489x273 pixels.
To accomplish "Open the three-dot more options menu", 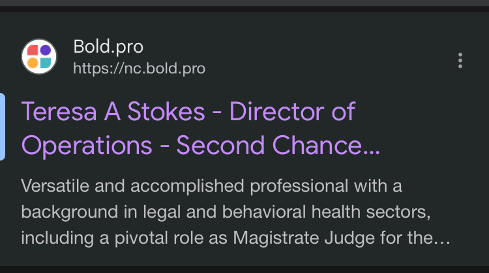I will 460,60.
